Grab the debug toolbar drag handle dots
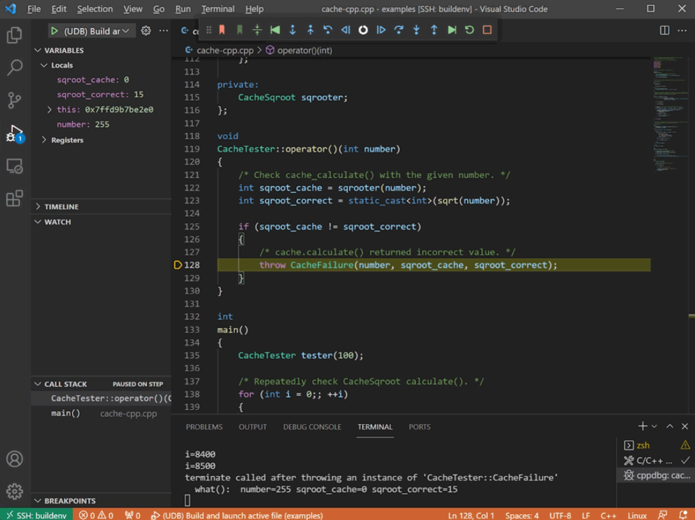 tap(209, 29)
